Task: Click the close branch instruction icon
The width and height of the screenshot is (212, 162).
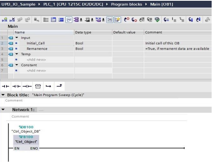Action: click(x=59, y=86)
